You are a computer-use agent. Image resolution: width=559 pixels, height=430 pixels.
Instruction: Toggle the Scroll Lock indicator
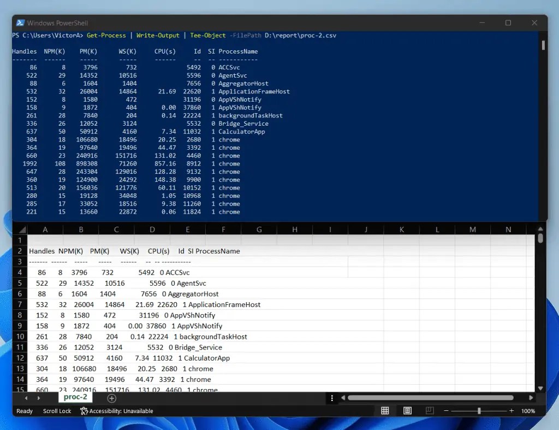click(57, 411)
